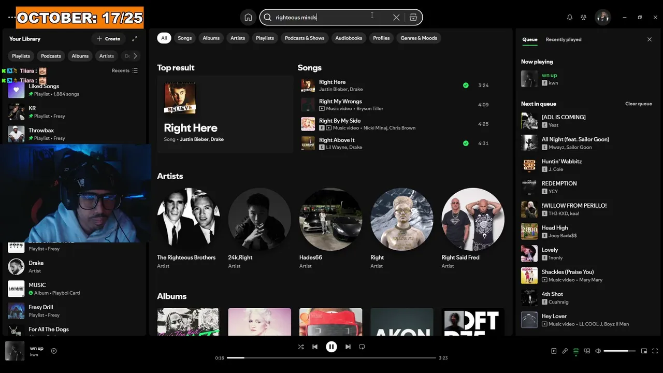Filter search results by Profiles
This screenshot has height=373, width=663.
click(x=381, y=38)
